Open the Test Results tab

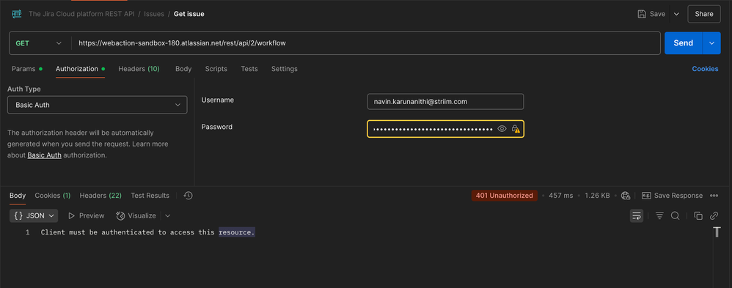tap(150, 196)
